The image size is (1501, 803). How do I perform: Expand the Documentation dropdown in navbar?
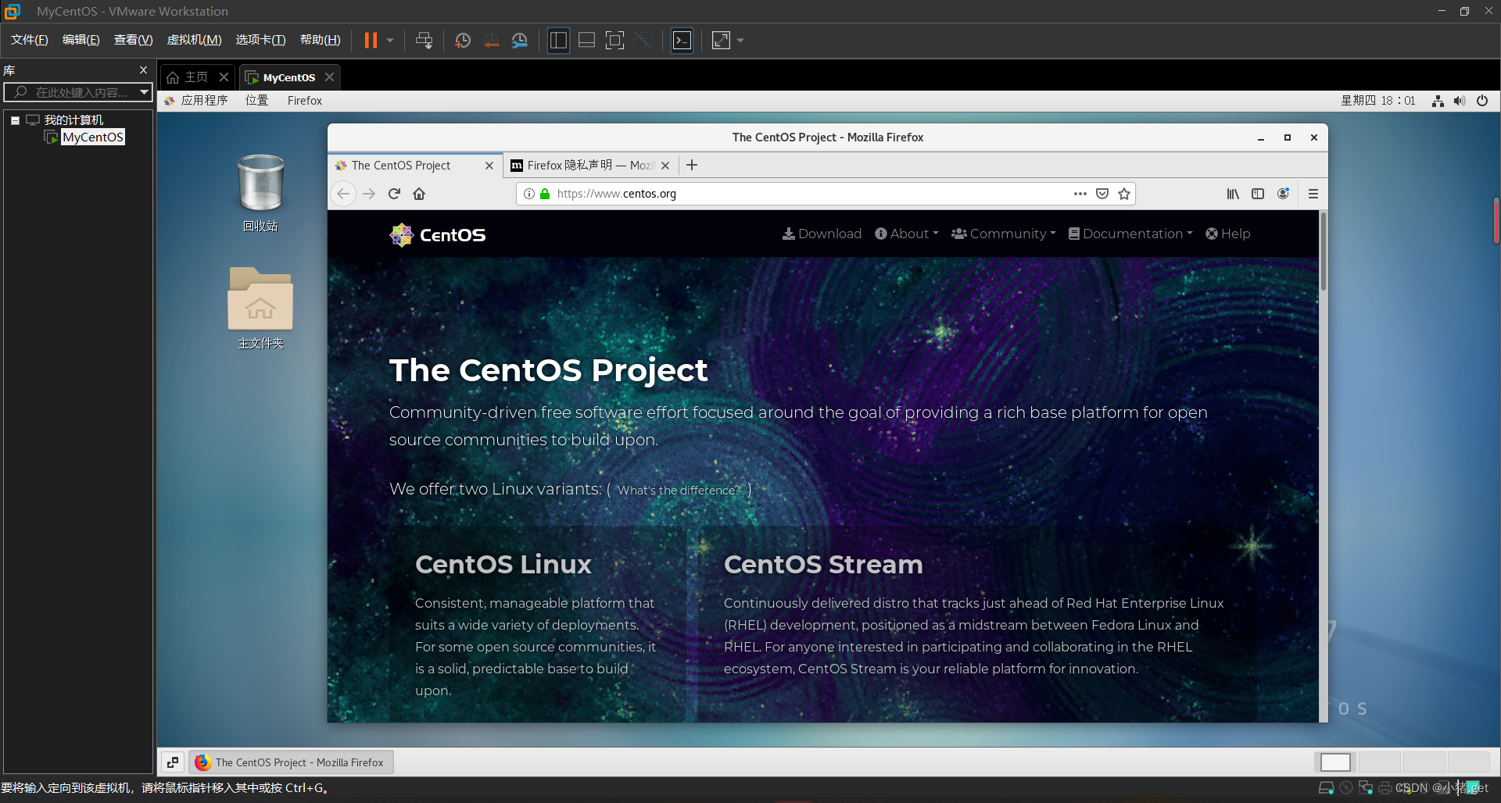[x=1130, y=234]
